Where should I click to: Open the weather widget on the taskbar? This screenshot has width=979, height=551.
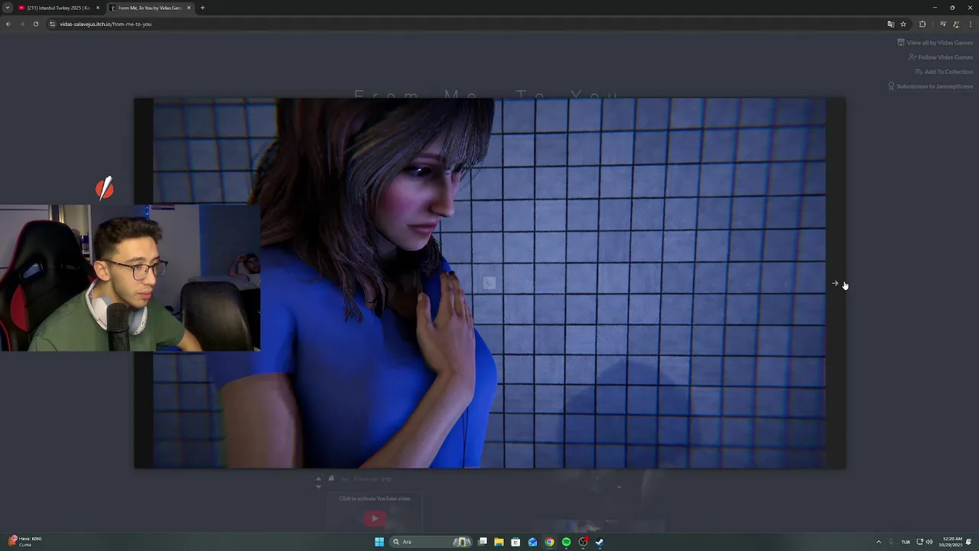24,541
